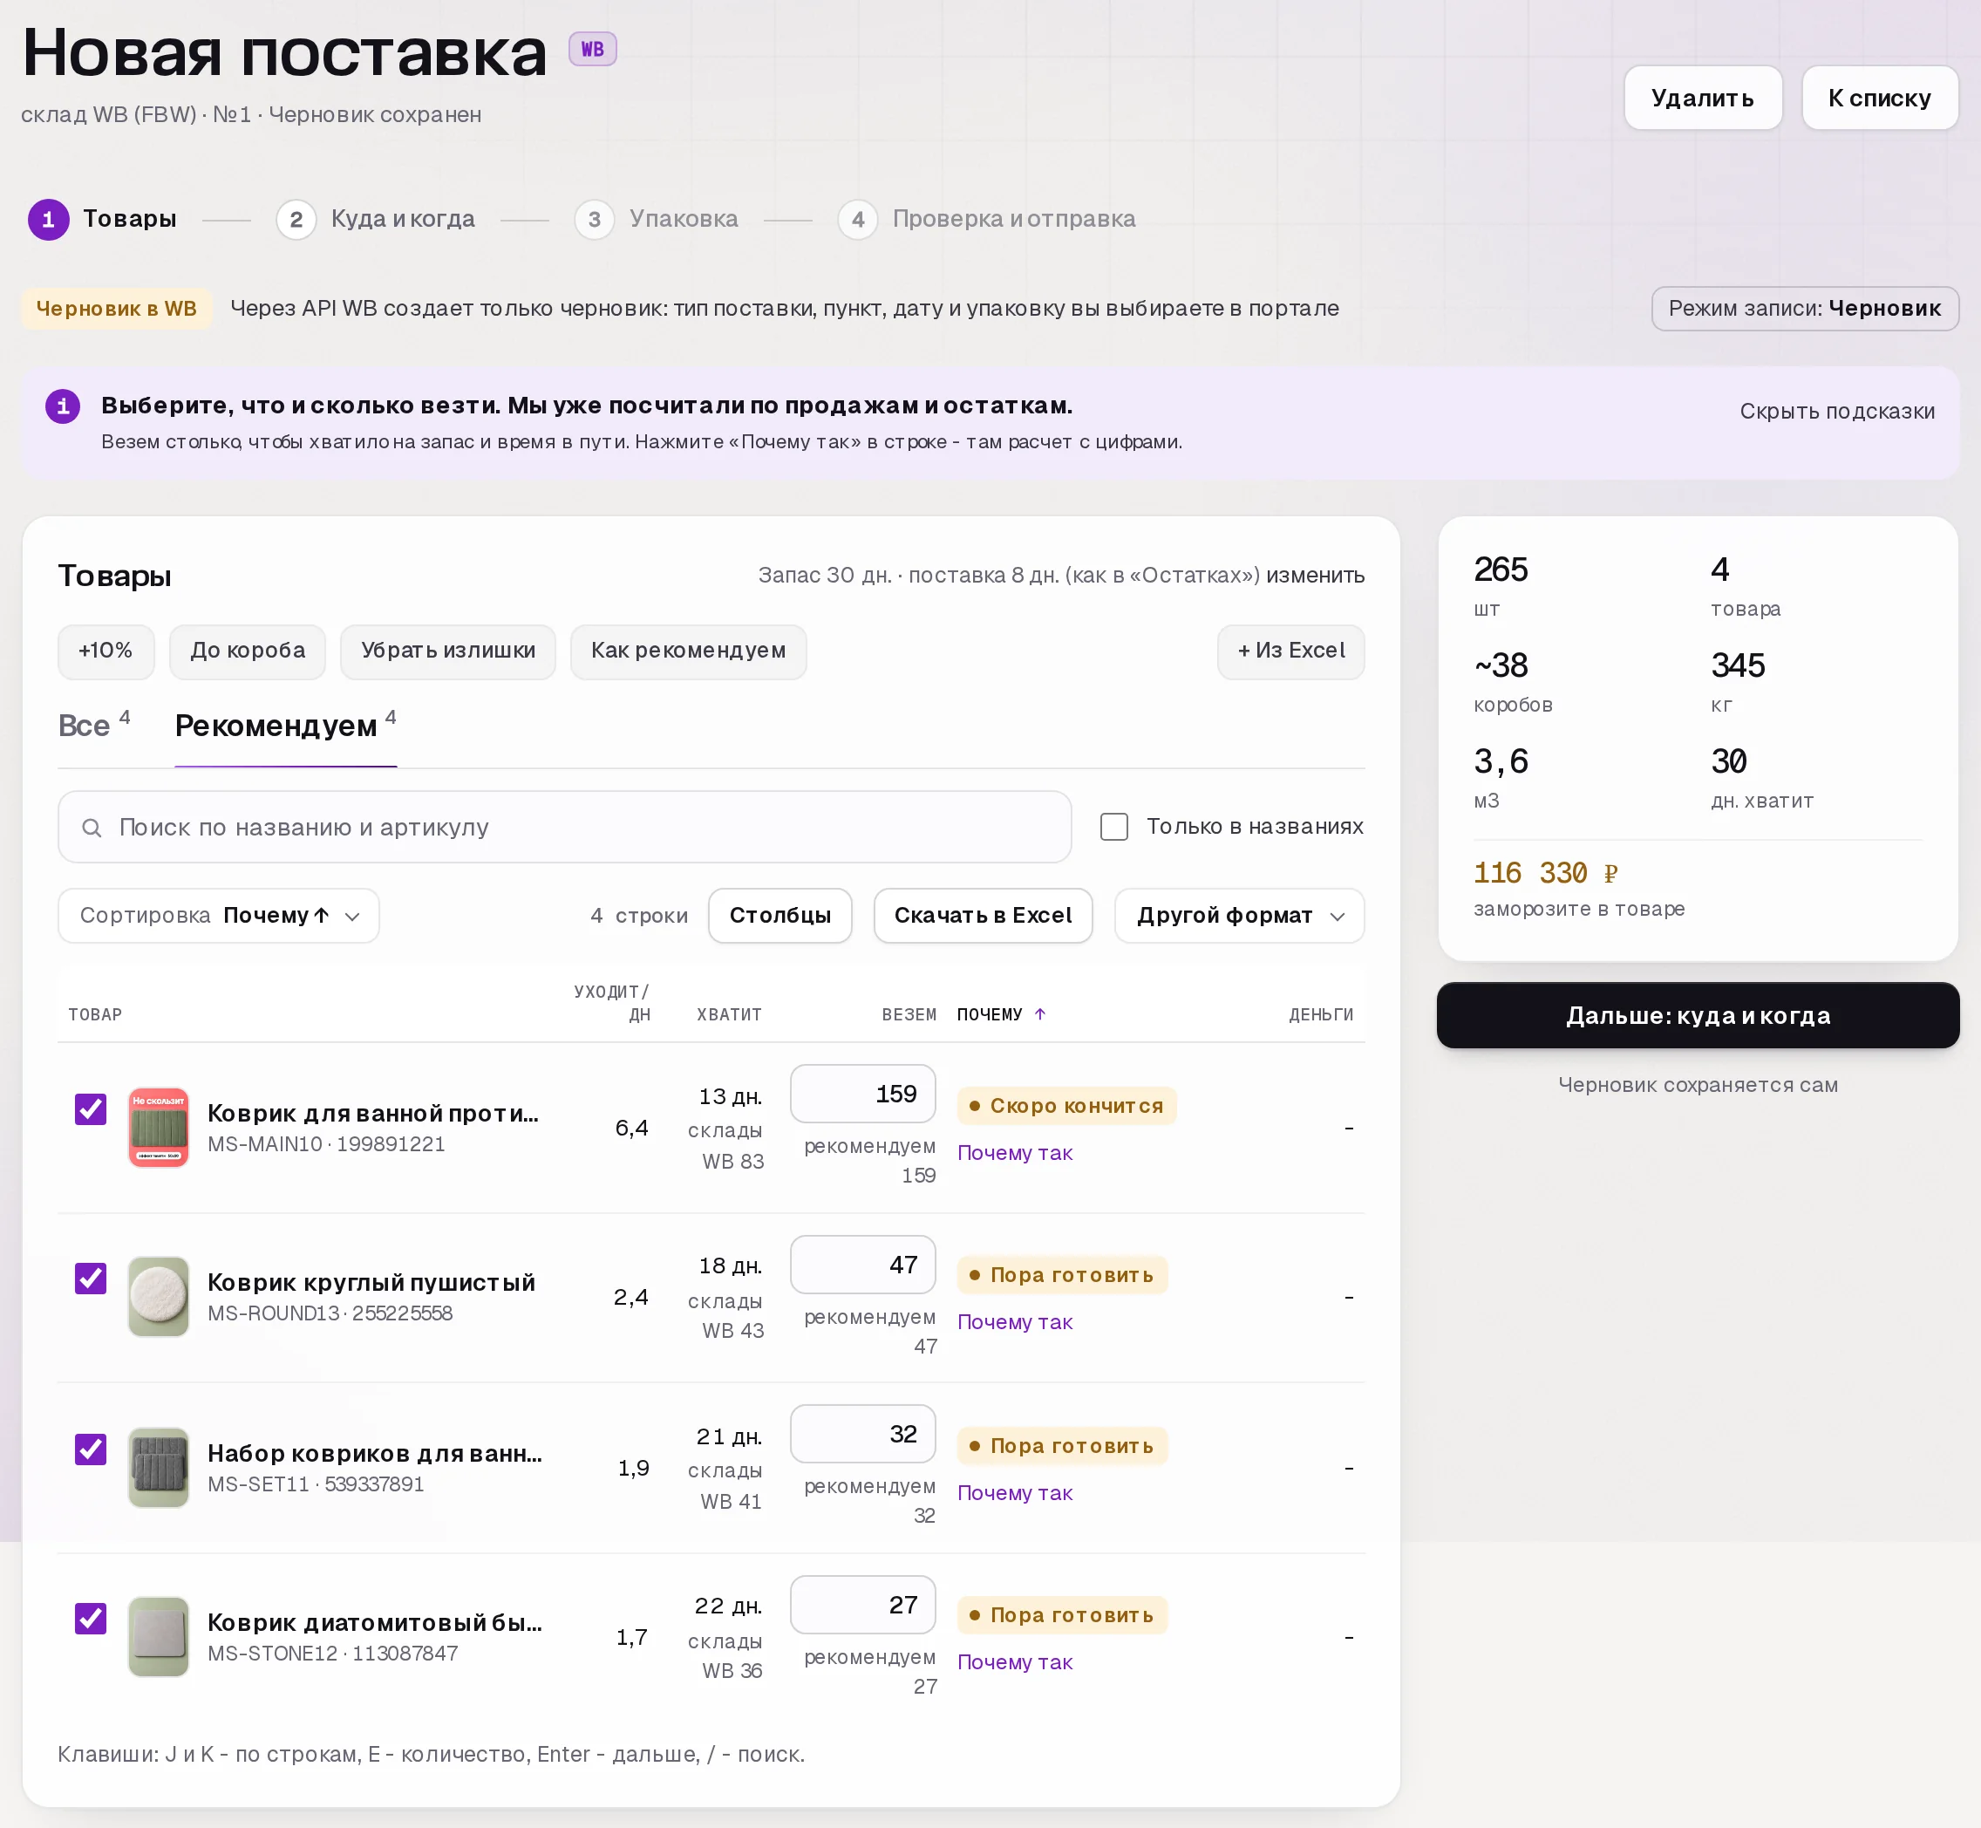Open the Столбцы settings
Image resolution: width=1981 pixels, height=1828 pixels.
[x=780, y=916]
